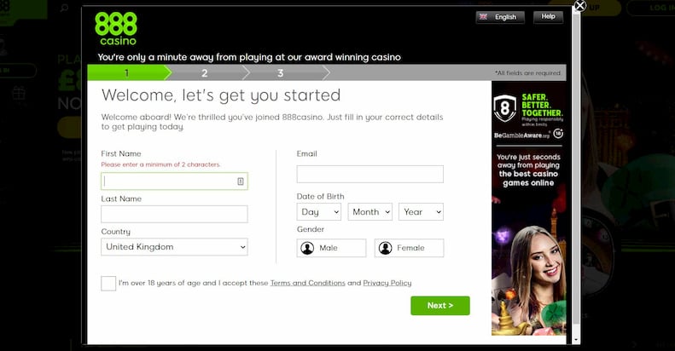Close the registration dialog with X
Viewport: 675px width, 351px height.
point(580,6)
